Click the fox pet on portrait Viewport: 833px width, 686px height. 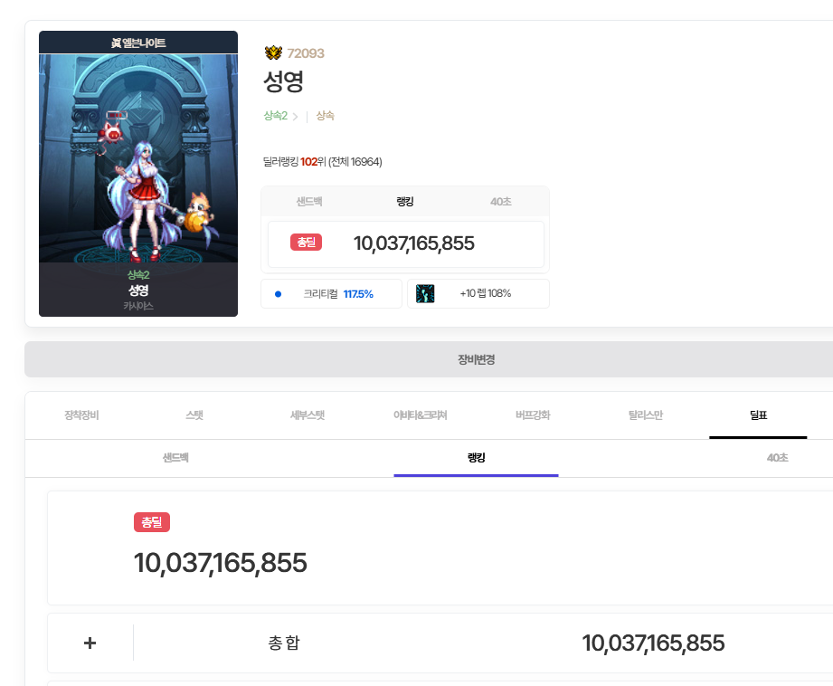pos(199,213)
